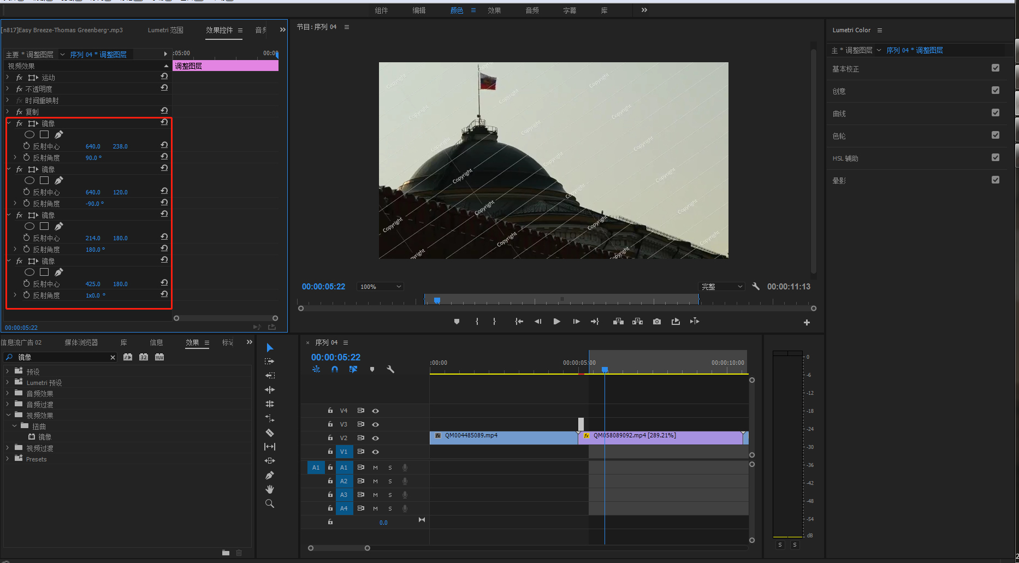Go to In point

coord(519,322)
